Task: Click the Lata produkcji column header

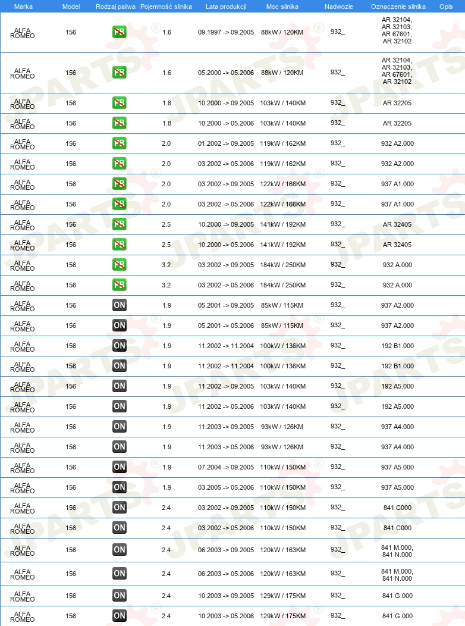Action: point(226,7)
